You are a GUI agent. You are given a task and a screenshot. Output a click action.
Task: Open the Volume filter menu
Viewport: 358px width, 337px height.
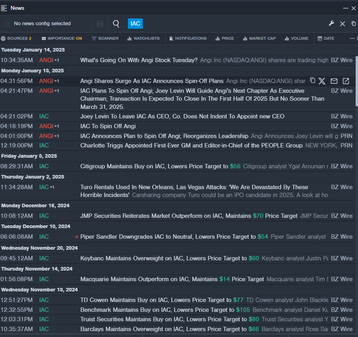[x=296, y=39]
